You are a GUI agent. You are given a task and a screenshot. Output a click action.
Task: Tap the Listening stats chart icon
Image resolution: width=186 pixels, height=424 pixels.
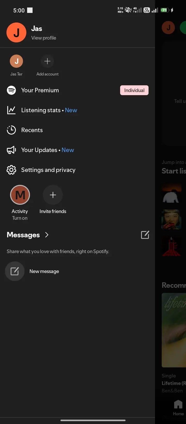pos(11,110)
